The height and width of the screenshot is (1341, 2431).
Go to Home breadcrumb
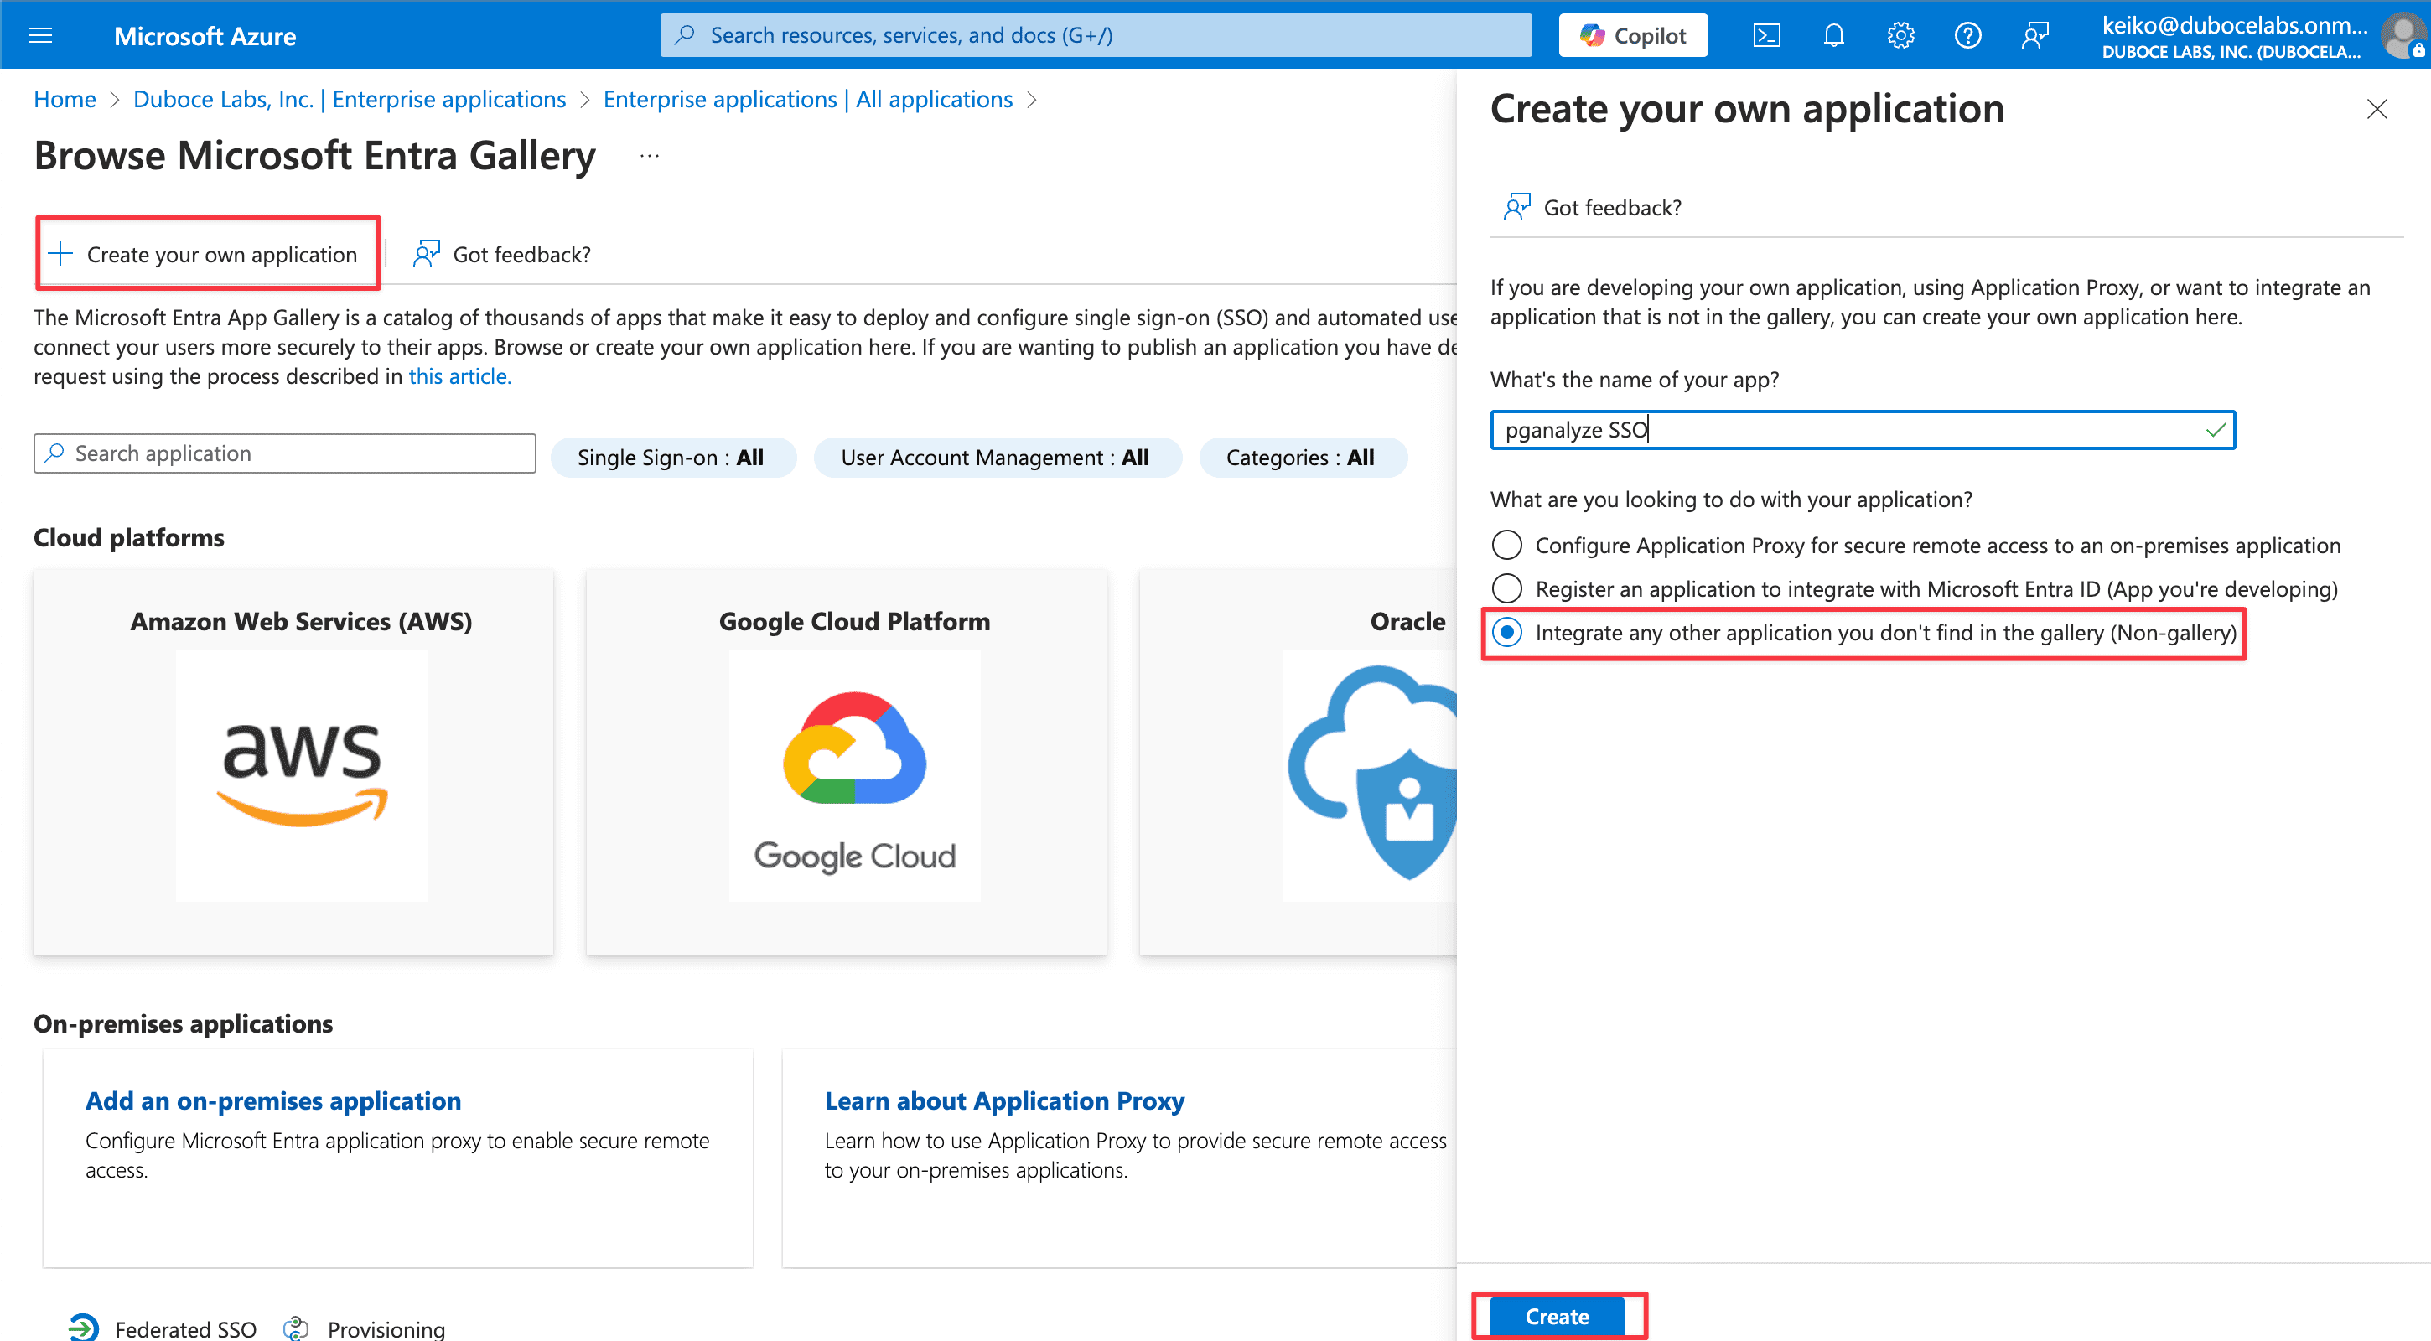coord(65,99)
